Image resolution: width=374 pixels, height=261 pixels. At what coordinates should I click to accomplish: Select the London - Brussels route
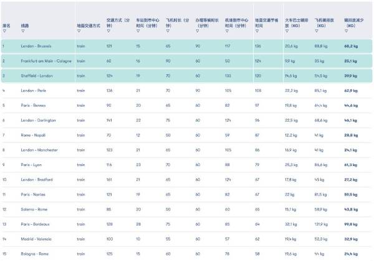coord(36,46)
